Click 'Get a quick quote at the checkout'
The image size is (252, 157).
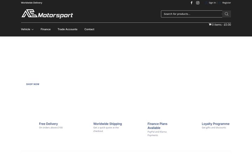[106, 129]
